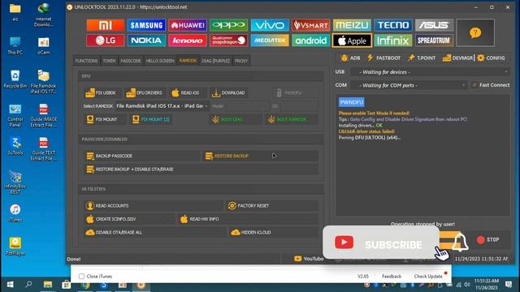Viewport: 520px width, 292px height.
Task: Click the ADB toolbar button
Action: (x=350, y=58)
